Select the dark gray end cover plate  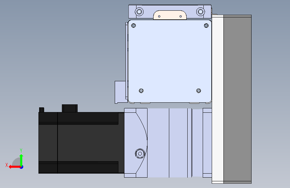237,99
